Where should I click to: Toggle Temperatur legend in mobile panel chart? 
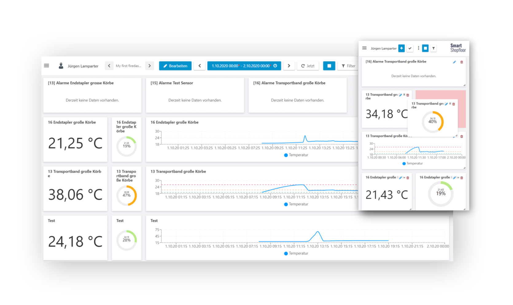[x=413, y=163]
